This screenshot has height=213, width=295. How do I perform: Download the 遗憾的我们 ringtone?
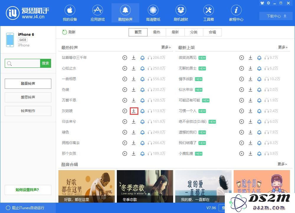pyautogui.click(x=250, y=132)
